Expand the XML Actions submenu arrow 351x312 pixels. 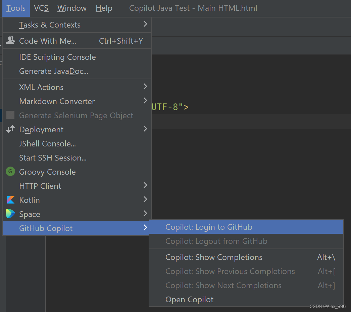[x=145, y=86]
